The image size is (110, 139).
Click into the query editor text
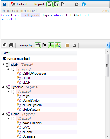55,26
